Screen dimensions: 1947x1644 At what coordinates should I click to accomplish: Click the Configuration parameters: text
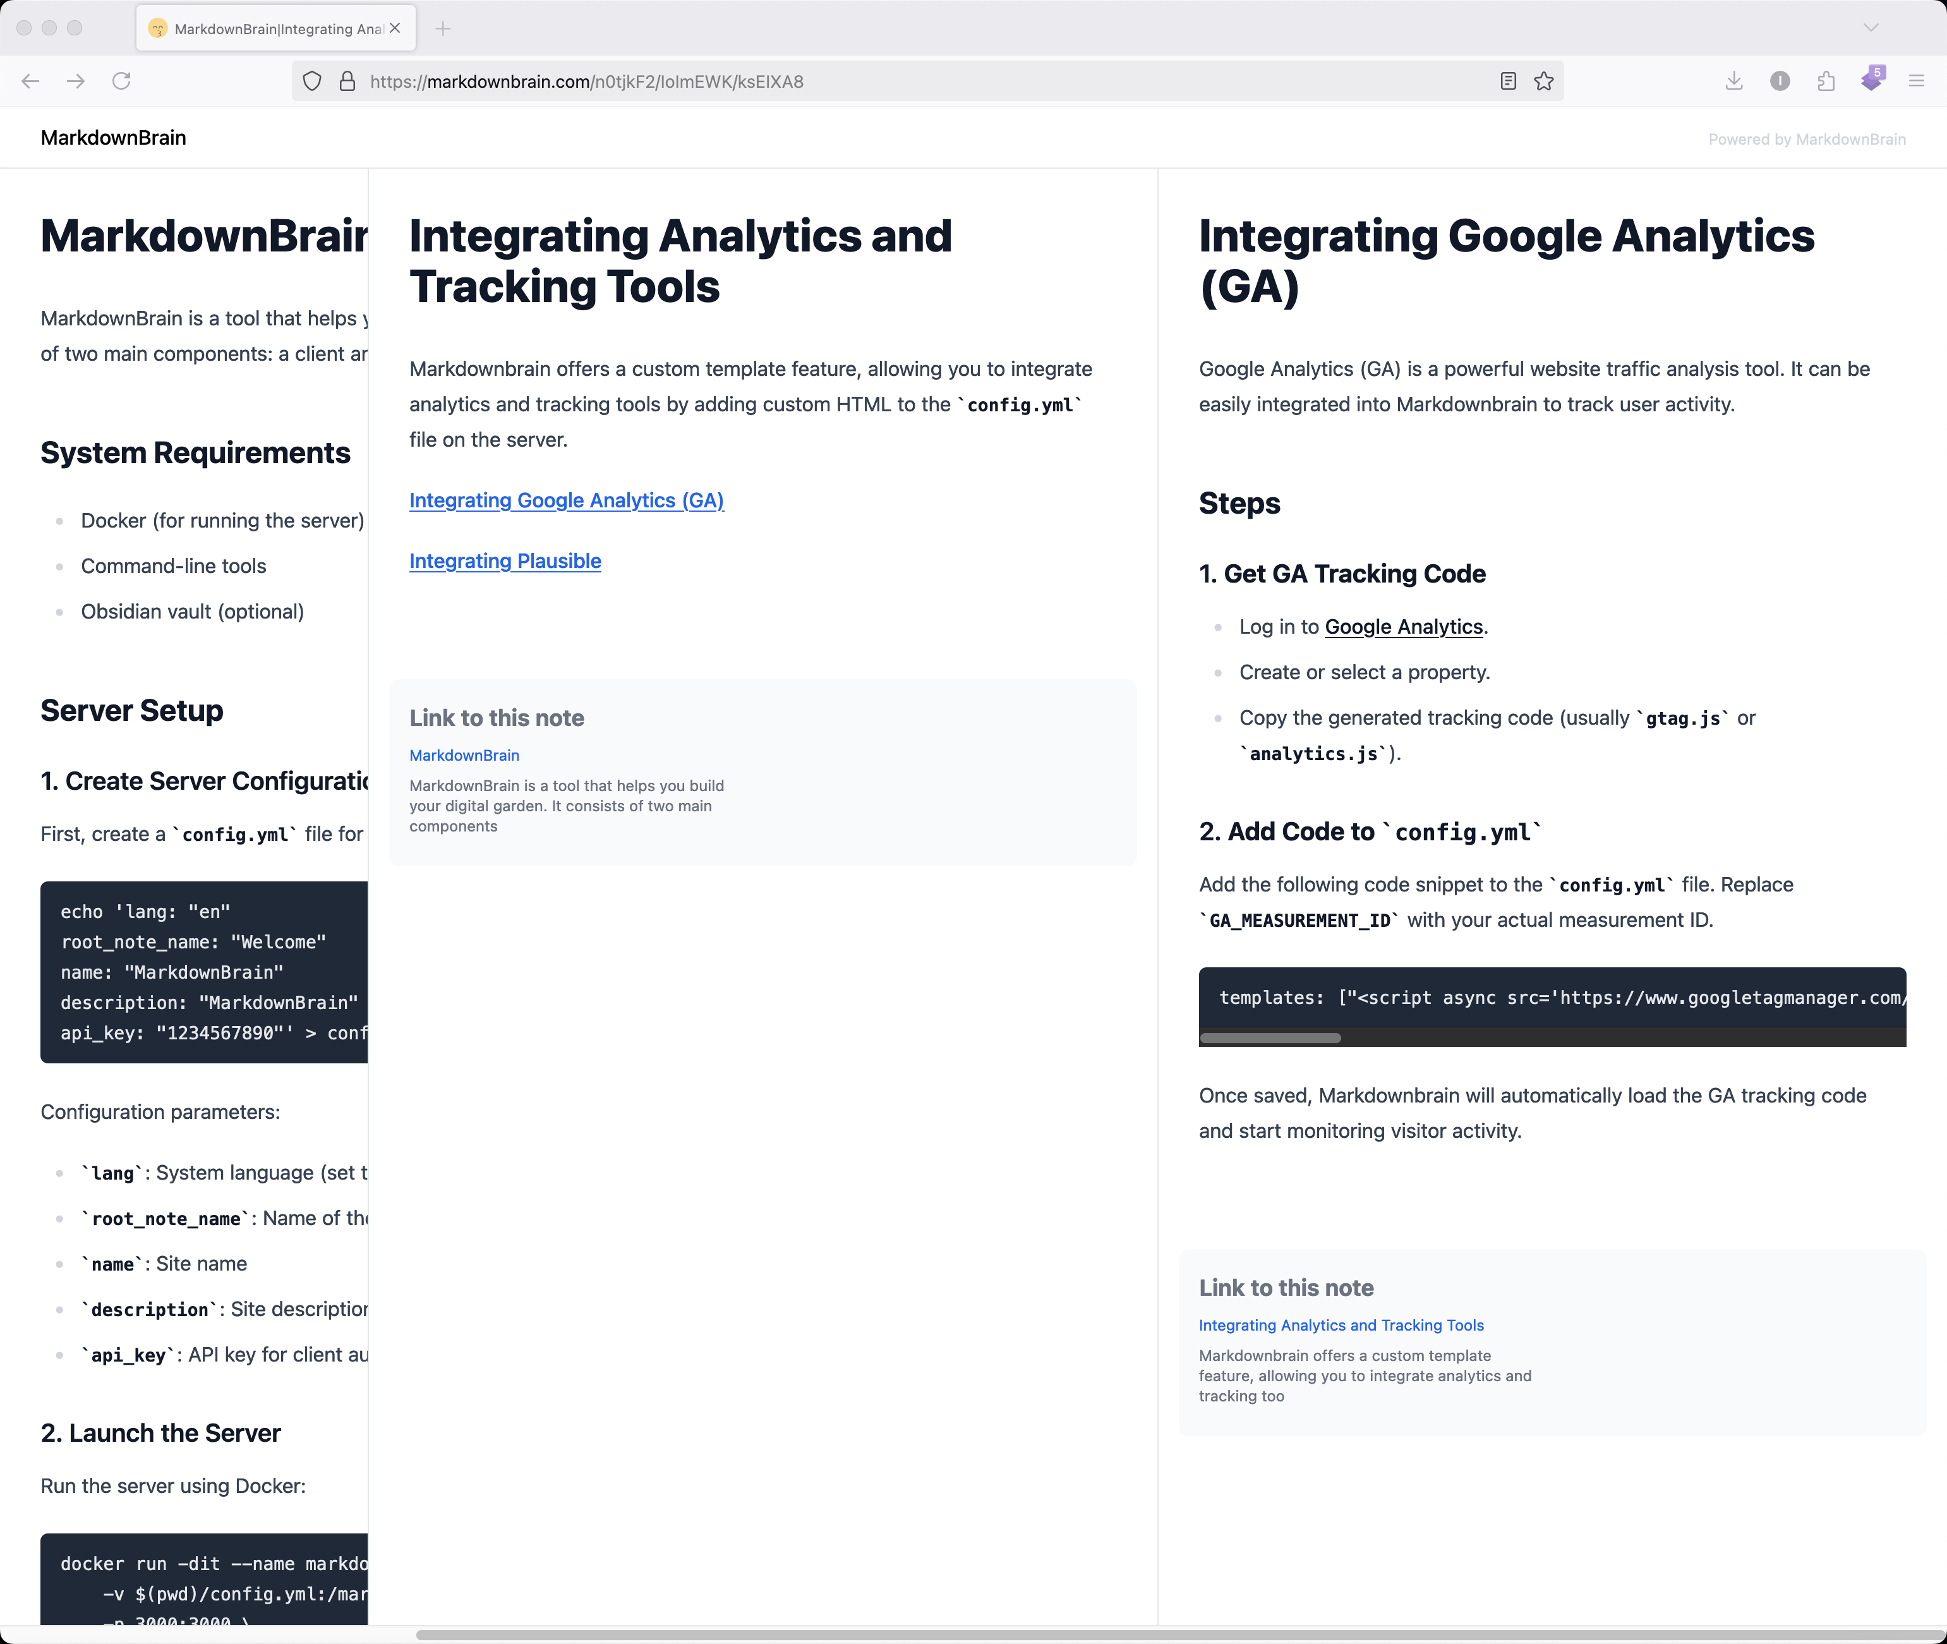[x=160, y=1112]
